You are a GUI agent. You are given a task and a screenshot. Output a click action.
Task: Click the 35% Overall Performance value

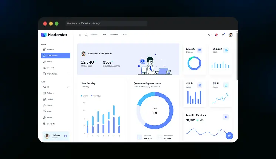point(107,62)
